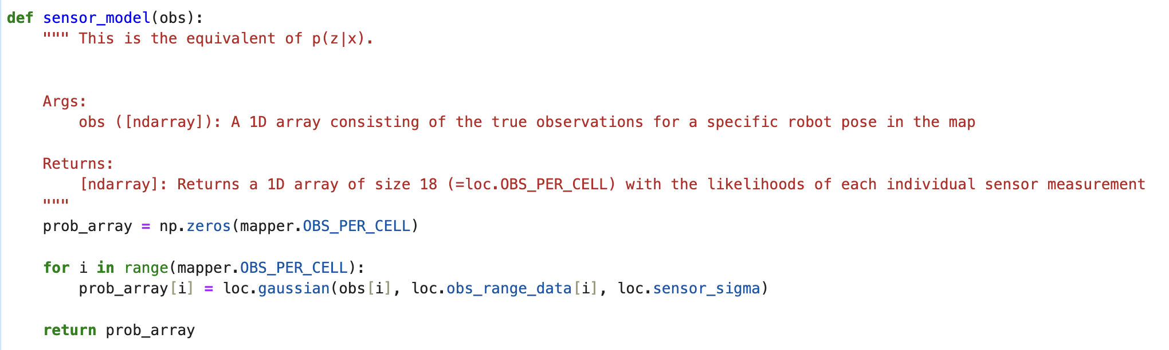Click the for keyword in loop
1169x350 pixels.
[x=56, y=268]
